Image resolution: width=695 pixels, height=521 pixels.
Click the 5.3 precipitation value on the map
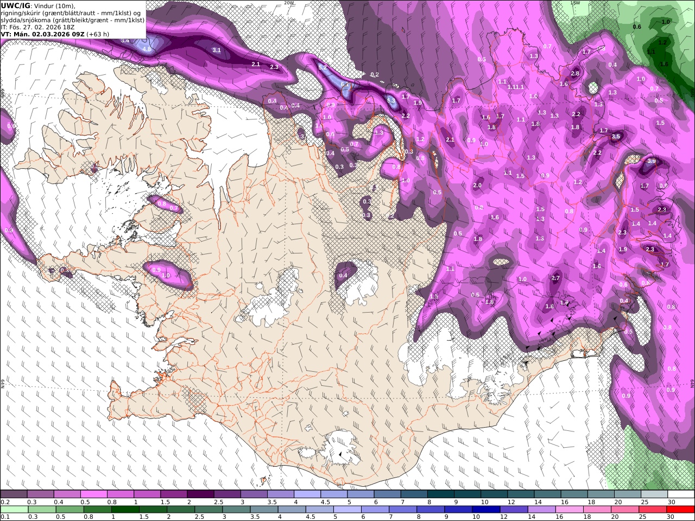point(391,100)
